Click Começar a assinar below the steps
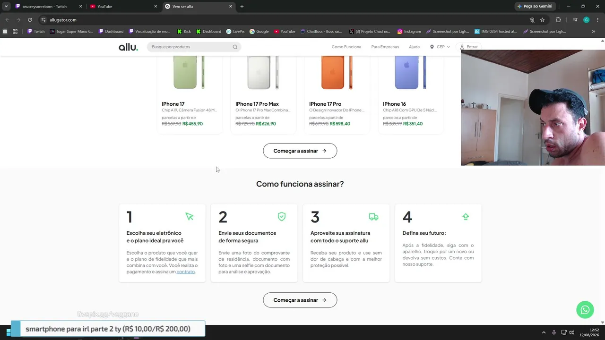Viewport: 605px width, 340px height. click(300, 300)
